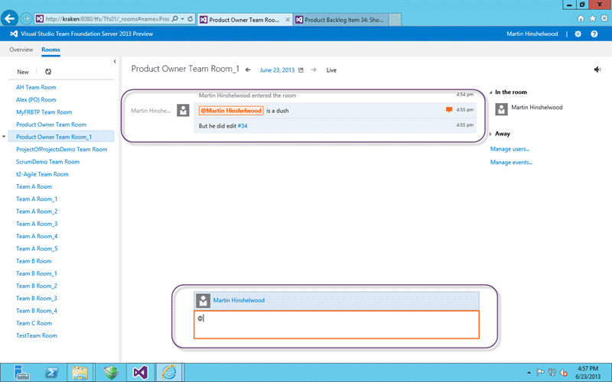Go to the Overview tab
612x382 pixels.
pos(21,50)
